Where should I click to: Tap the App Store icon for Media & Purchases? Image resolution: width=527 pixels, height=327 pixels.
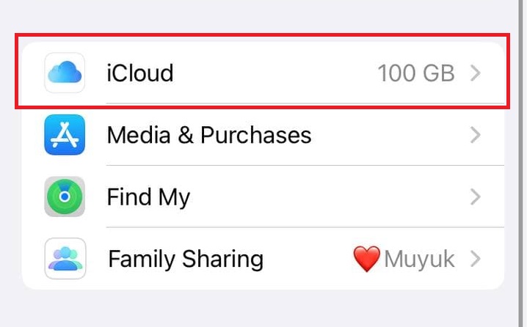(65, 134)
